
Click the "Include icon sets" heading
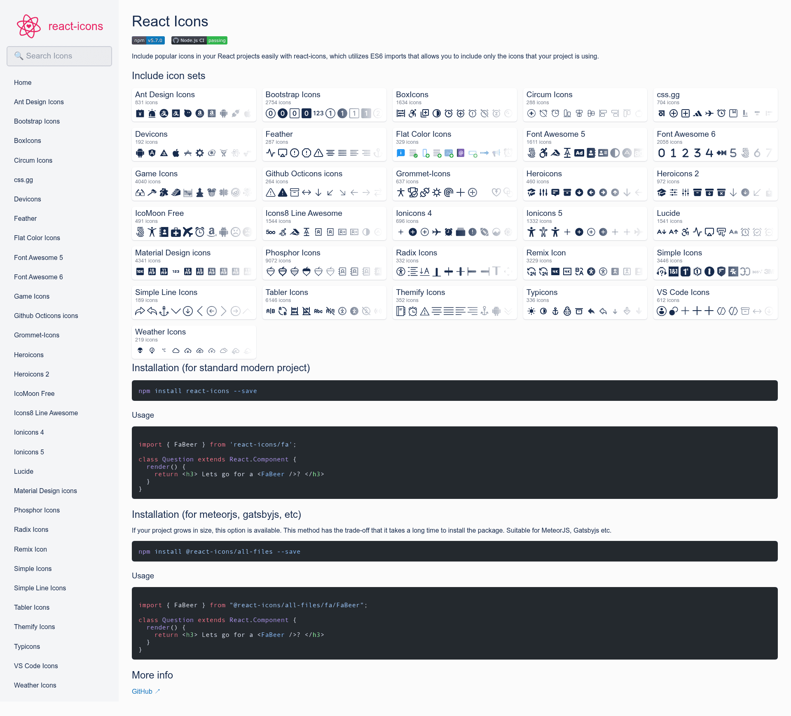coord(168,76)
